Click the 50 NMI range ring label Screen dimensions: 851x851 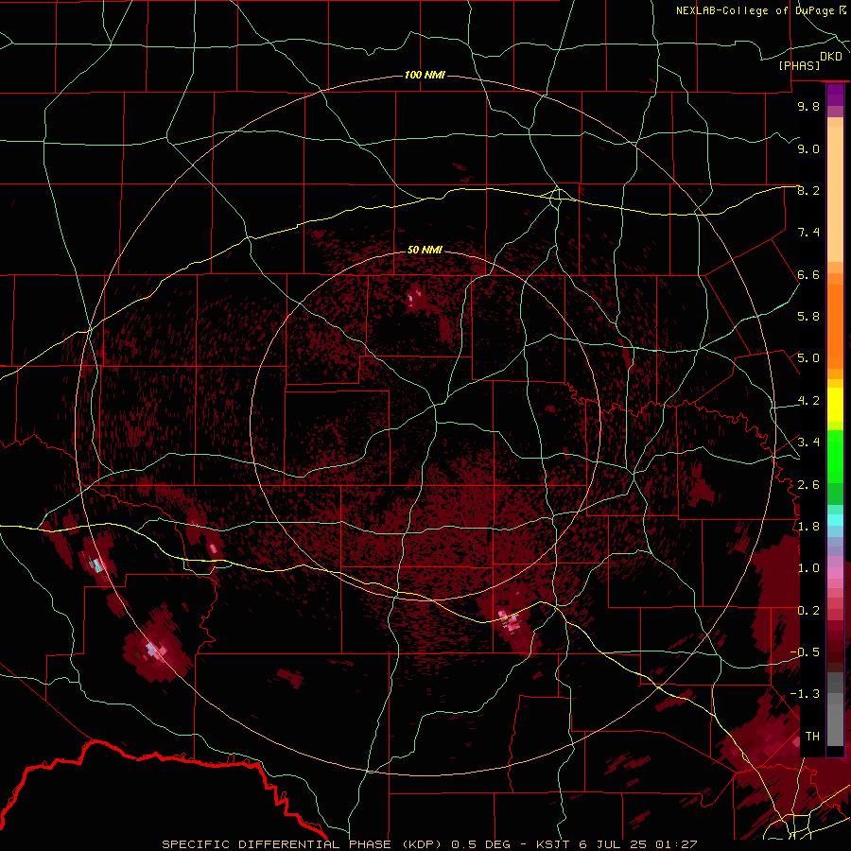tap(425, 250)
